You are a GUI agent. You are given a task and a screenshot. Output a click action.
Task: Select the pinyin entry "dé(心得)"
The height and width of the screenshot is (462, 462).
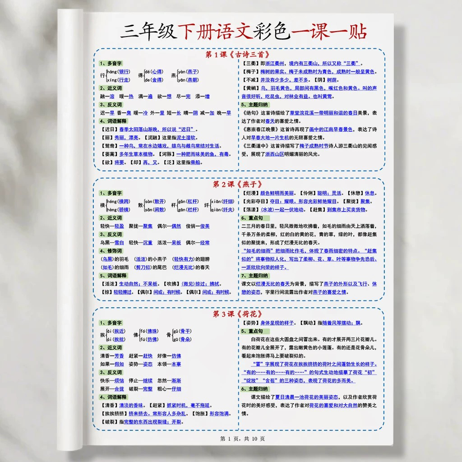tap(154, 72)
